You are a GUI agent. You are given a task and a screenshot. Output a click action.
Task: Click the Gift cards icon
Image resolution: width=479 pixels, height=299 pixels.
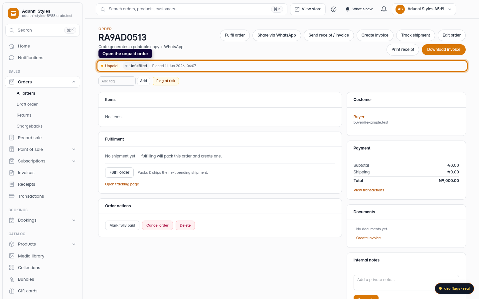click(x=12, y=291)
